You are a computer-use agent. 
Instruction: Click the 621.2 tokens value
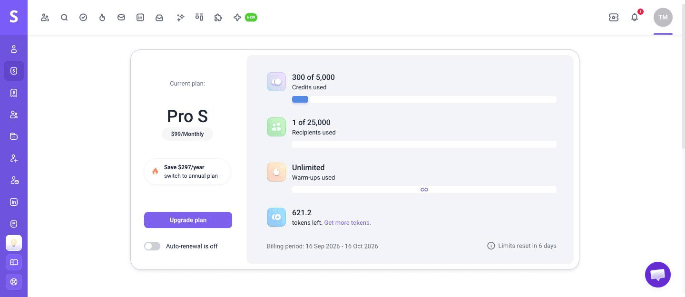pyautogui.click(x=302, y=212)
